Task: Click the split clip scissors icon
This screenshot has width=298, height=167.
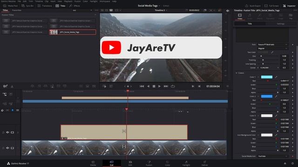Action: point(12,86)
